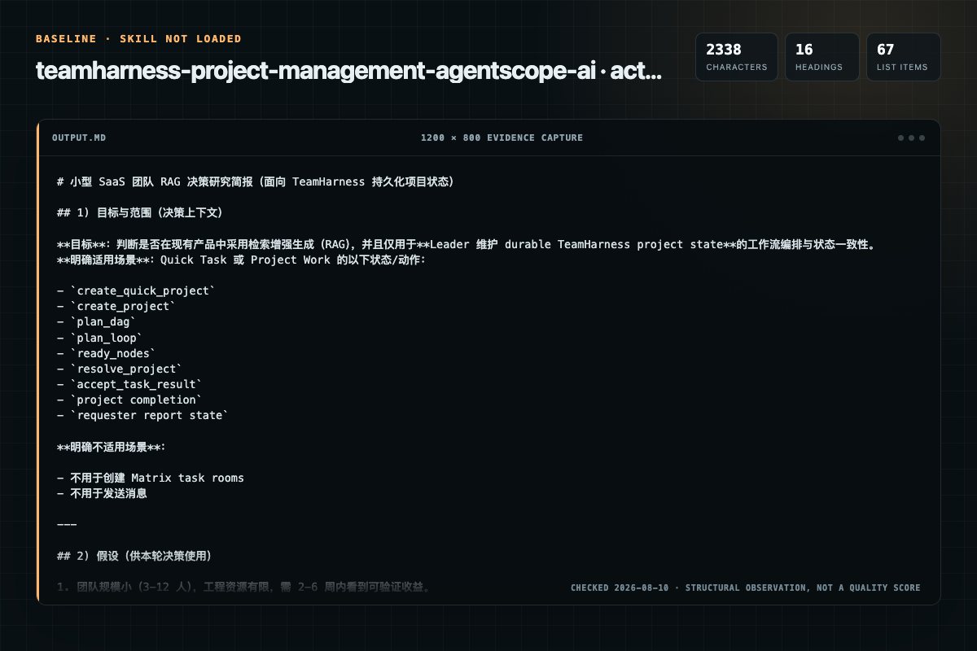Viewport: 977px width, 651px height.
Task: Click the `plan_loop` list item
Action: (x=100, y=338)
